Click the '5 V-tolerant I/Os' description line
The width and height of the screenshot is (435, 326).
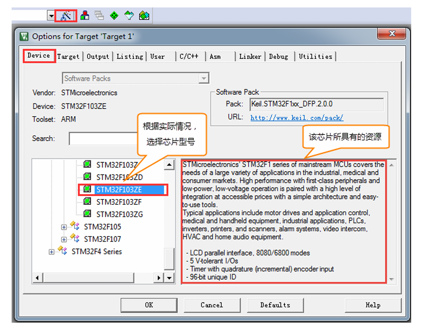click(x=212, y=261)
